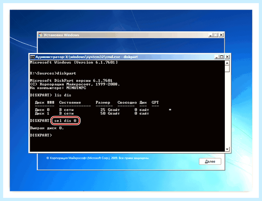Close the Установка Windows setup window
Image resolution: width=262 pixels, height=201 pixels.
pos(221,35)
